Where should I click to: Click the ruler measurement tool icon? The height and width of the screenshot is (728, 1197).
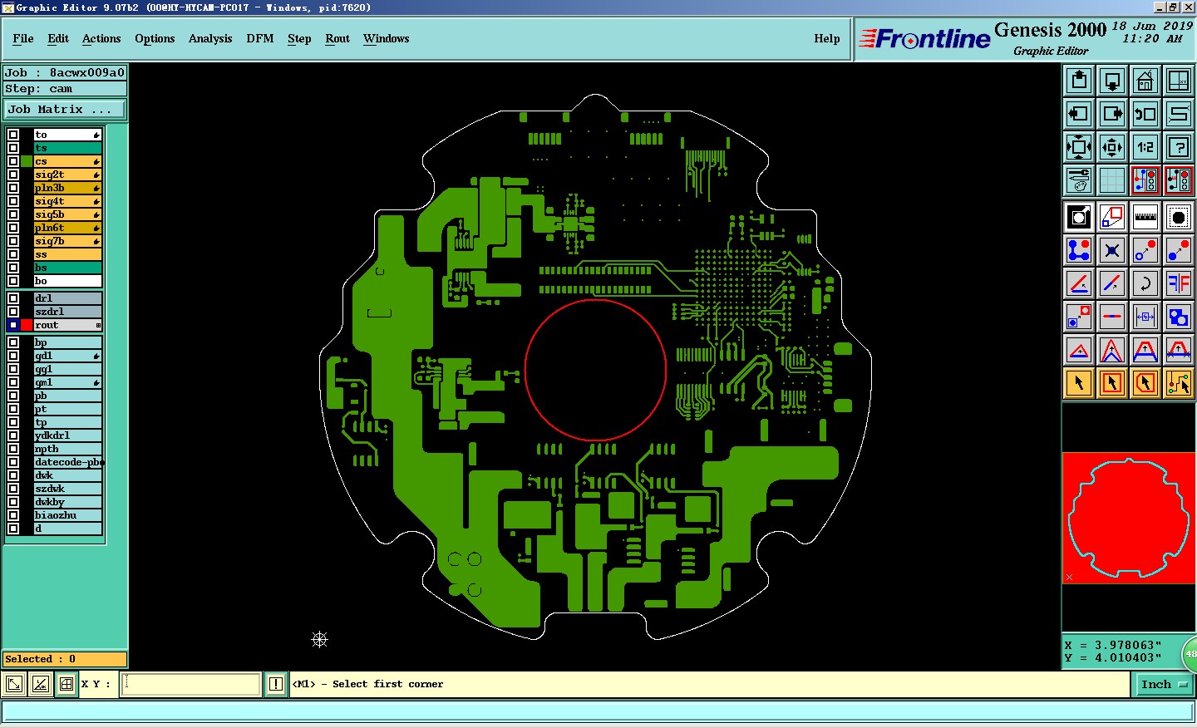coord(1145,217)
